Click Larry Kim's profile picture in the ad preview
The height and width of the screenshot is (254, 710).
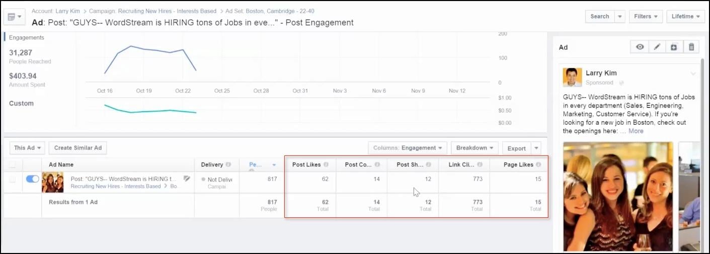coord(573,77)
